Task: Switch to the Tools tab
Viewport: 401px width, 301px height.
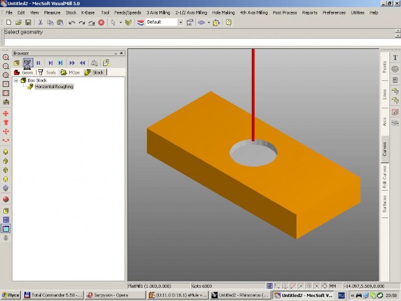Action: tap(47, 72)
